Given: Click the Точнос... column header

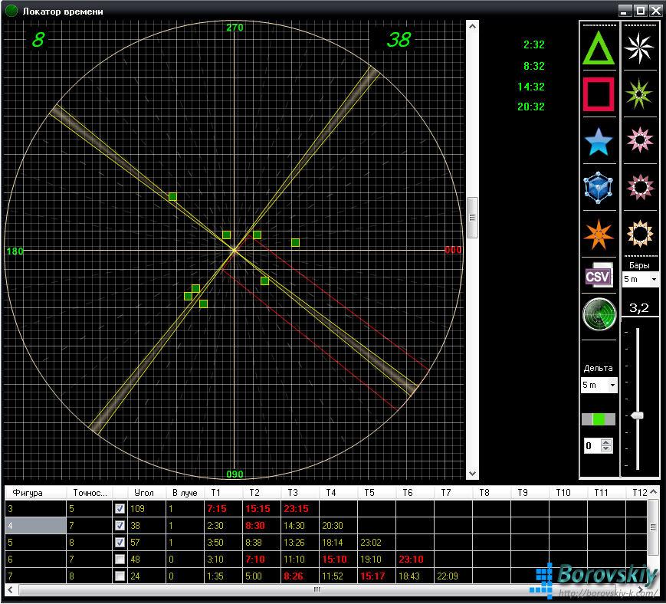Looking at the screenshot, I should click(x=90, y=493).
